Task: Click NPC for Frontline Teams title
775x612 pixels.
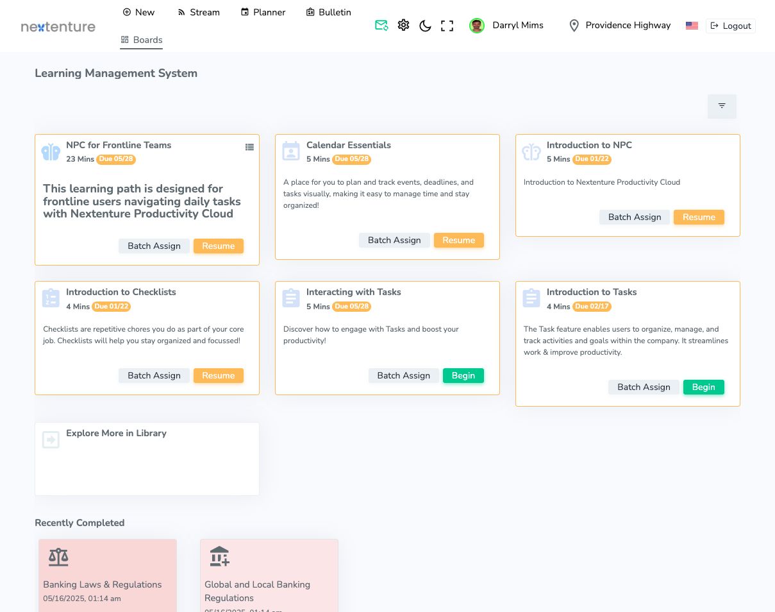Action: (x=119, y=145)
